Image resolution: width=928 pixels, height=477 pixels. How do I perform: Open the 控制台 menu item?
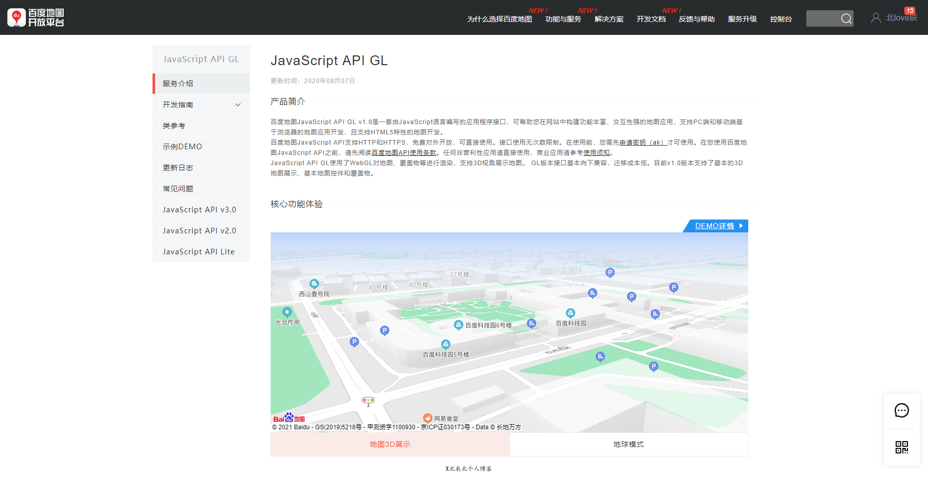point(781,18)
